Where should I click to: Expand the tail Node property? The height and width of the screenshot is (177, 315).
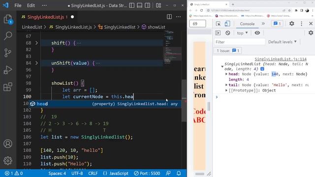point(226,85)
